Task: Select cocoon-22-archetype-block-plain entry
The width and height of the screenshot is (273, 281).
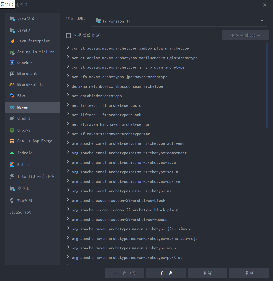Action: [125, 210]
